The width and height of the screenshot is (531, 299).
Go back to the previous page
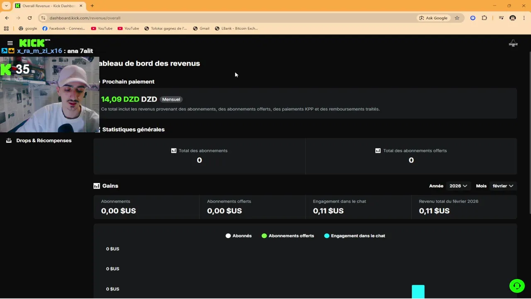(7, 18)
